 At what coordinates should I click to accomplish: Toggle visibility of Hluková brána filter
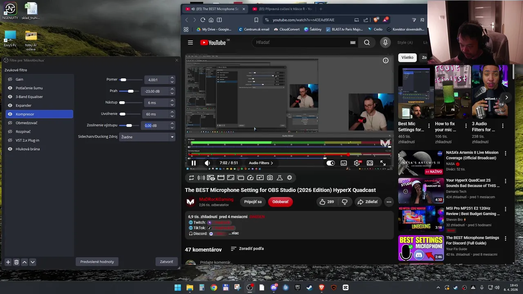click(10, 149)
